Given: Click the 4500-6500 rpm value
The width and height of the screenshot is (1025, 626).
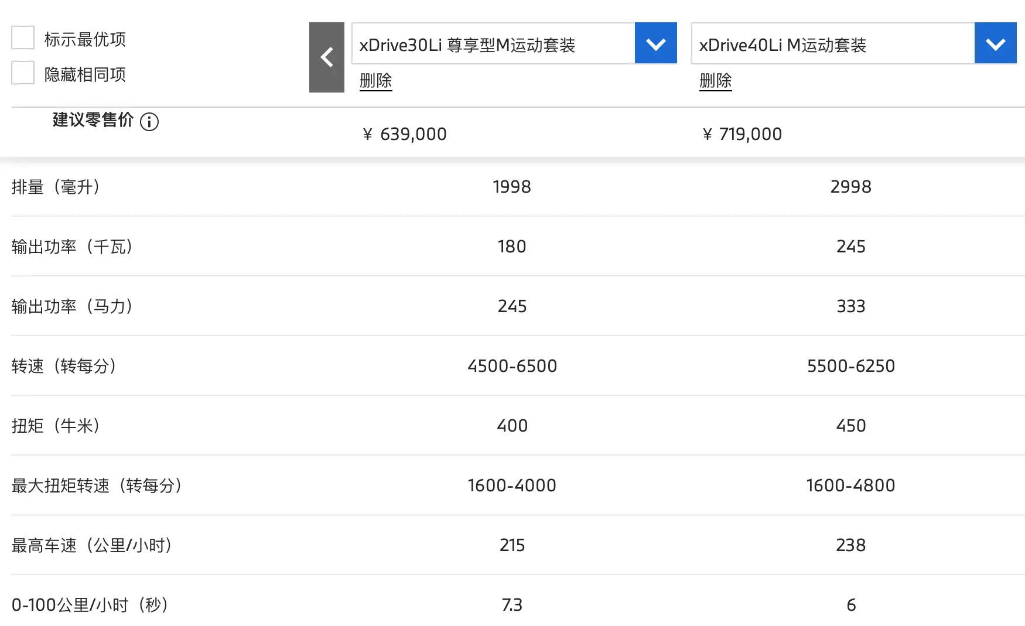Looking at the screenshot, I should point(512,366).
